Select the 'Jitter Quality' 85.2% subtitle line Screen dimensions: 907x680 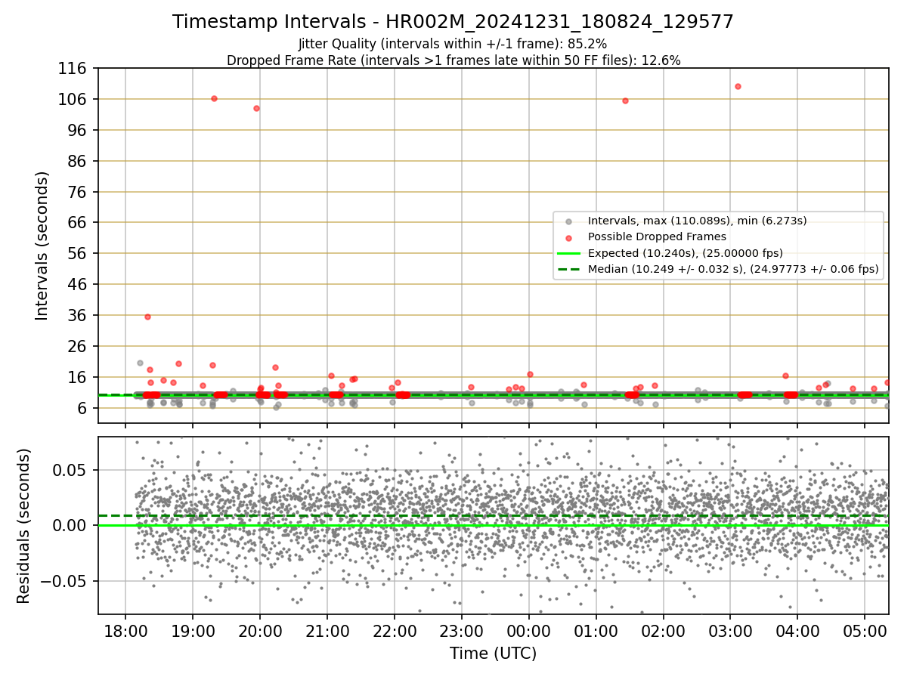point(453,44)
